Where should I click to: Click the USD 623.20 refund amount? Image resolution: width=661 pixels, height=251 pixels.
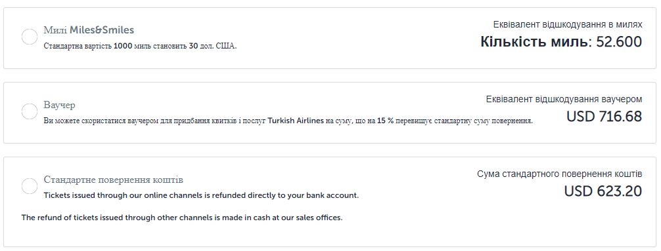tap(603, 191)
